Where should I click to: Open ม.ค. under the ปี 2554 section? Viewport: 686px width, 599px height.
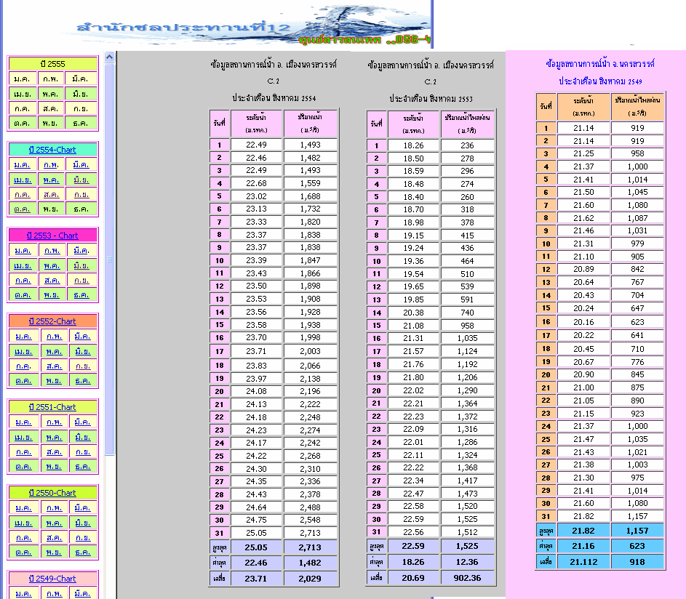pyautogui.click(x=23, y=165)
